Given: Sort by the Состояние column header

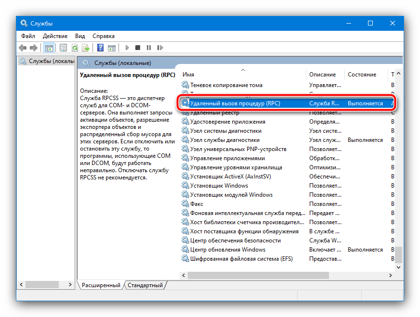Looking at the screenshot, I should click(366, 75).
